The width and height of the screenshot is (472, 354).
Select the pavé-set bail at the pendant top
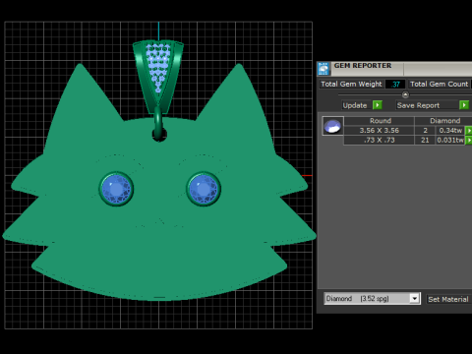[x=158, y=76]
